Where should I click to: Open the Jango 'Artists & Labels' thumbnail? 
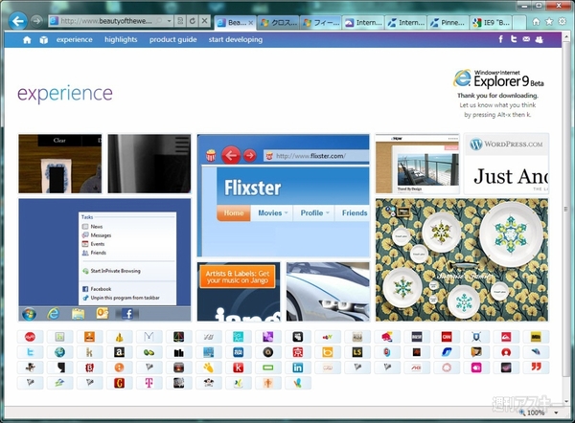coord(239,292)
